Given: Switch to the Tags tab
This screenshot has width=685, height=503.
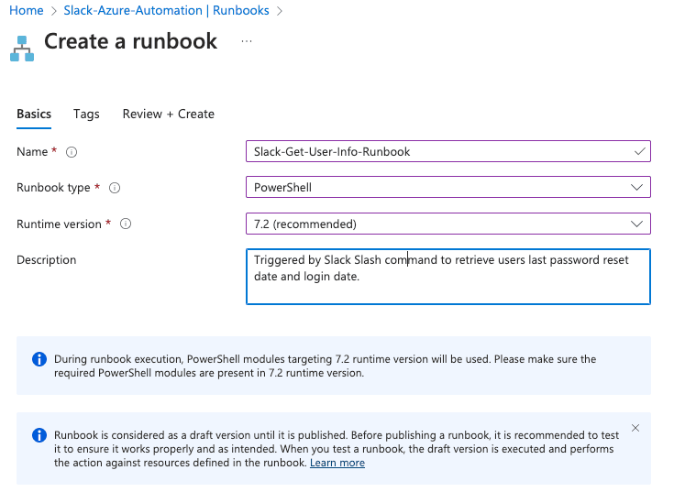Looking at the screenshot, I should [x=86, y=115].
